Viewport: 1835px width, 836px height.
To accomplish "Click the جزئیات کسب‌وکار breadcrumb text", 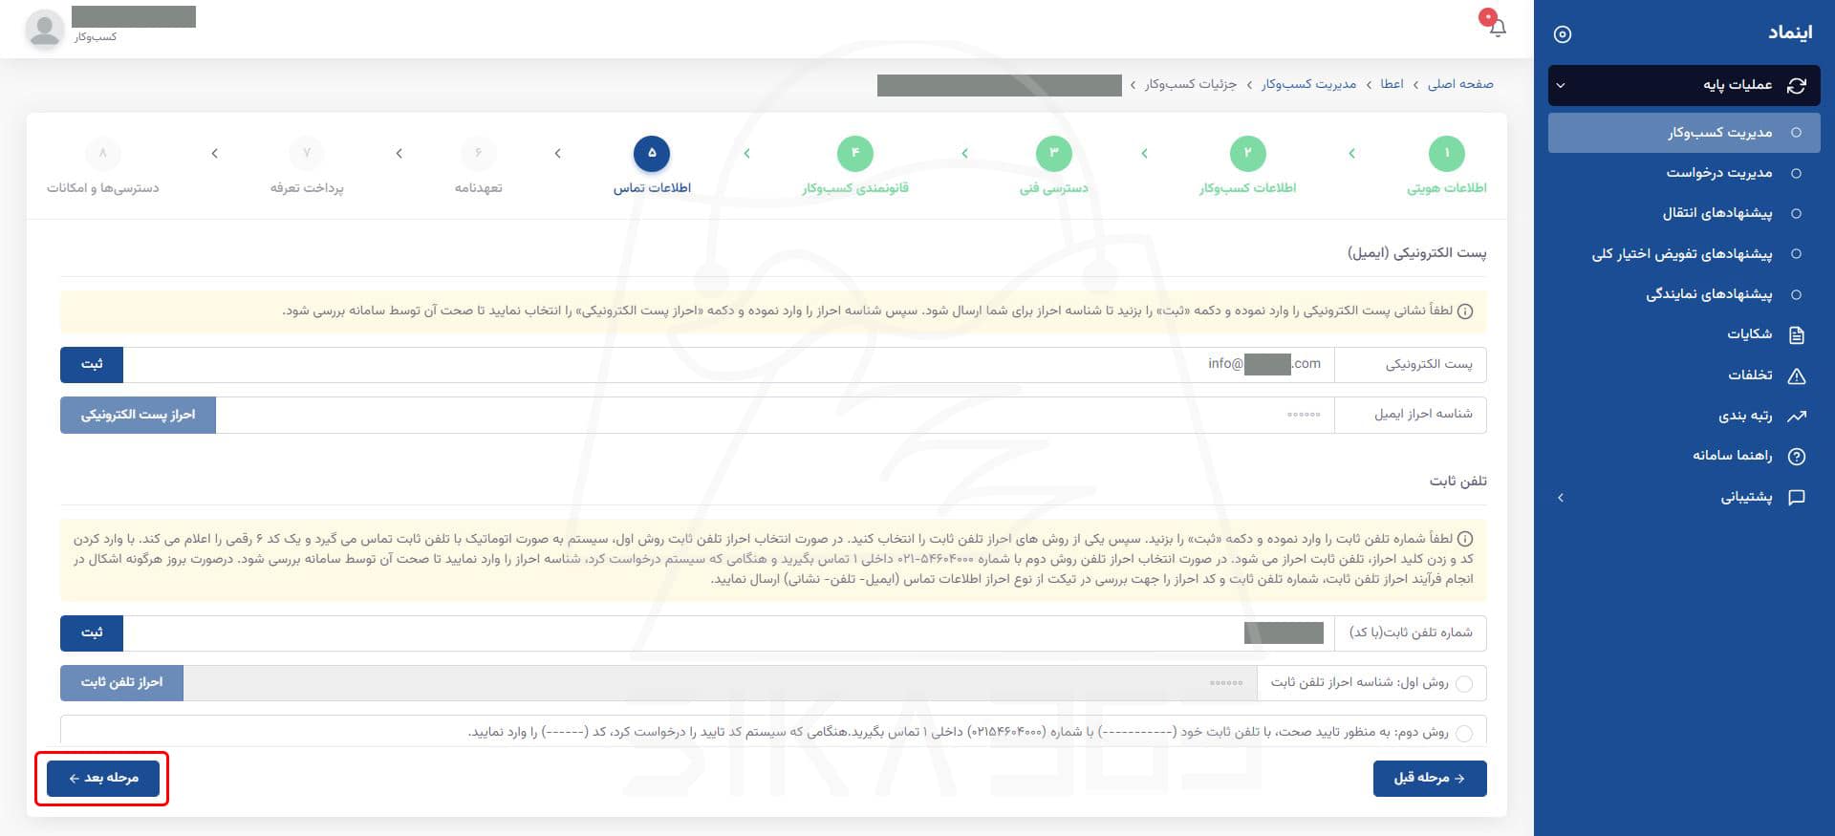I will click(x=1191, y=84).
